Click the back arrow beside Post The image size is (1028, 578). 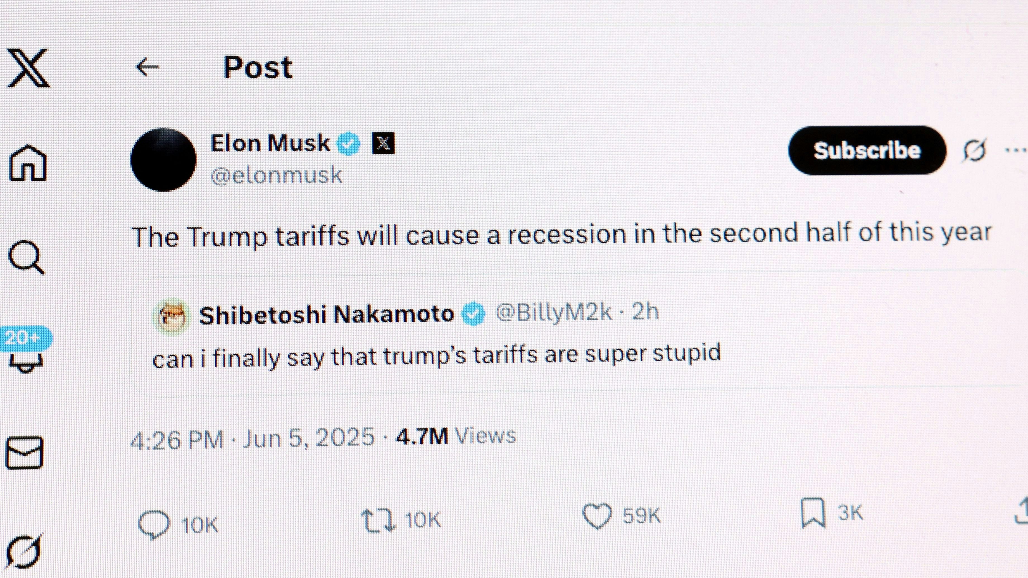click(148, 67)
